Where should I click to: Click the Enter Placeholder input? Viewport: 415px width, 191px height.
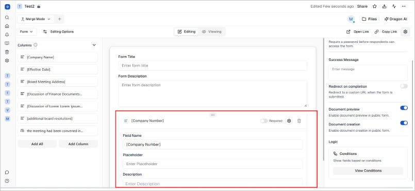pos(212,164)
